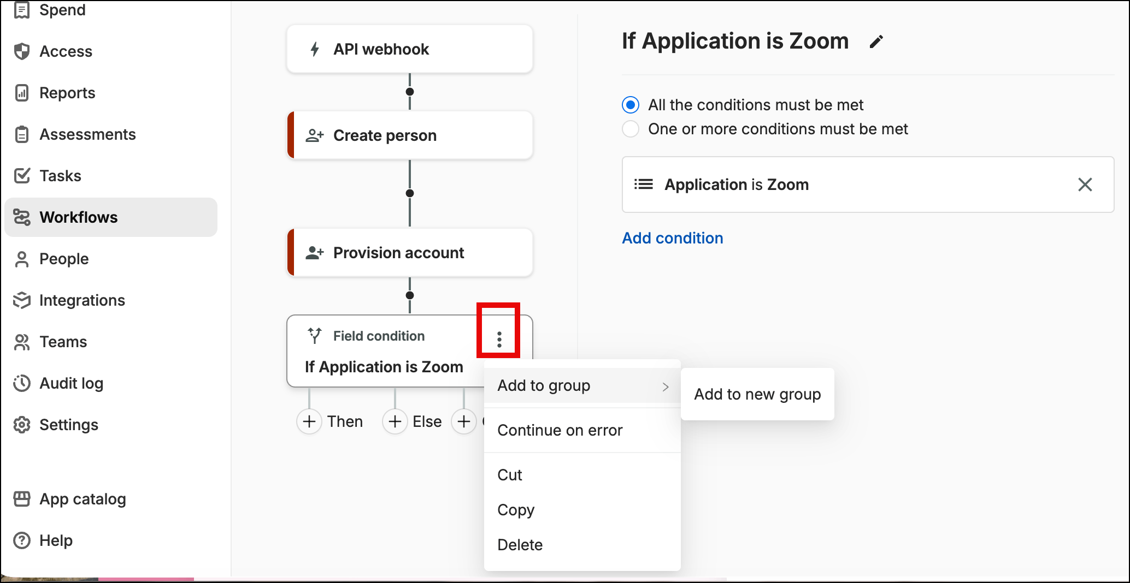Click the People person icon
The height and width of the screenshot is (583, 1130).
(22, 259)
